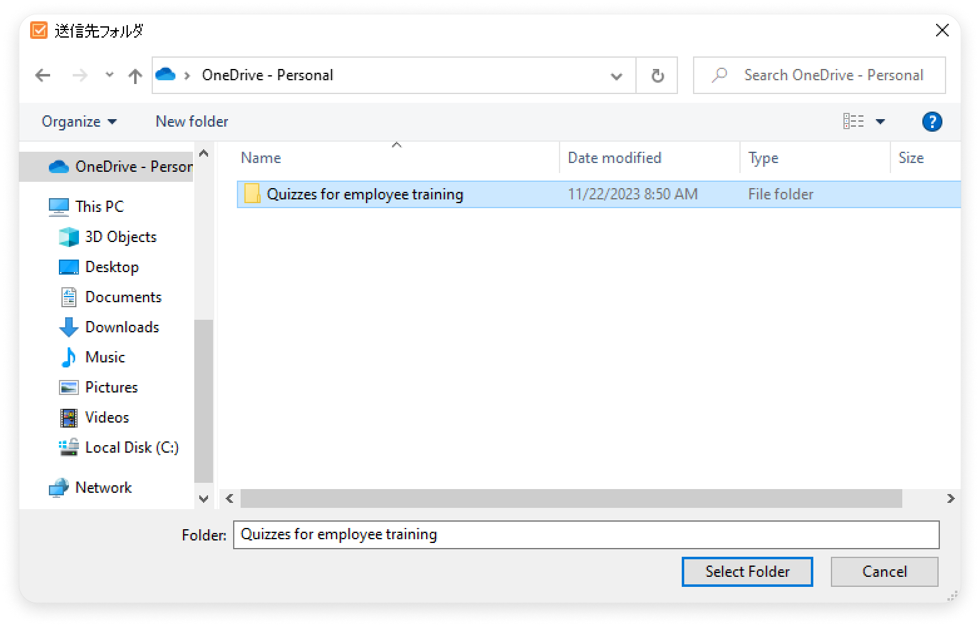980x627 pixels.
Task: Select Quizzes for employee training folder
Action: click(x=365, y=194)
